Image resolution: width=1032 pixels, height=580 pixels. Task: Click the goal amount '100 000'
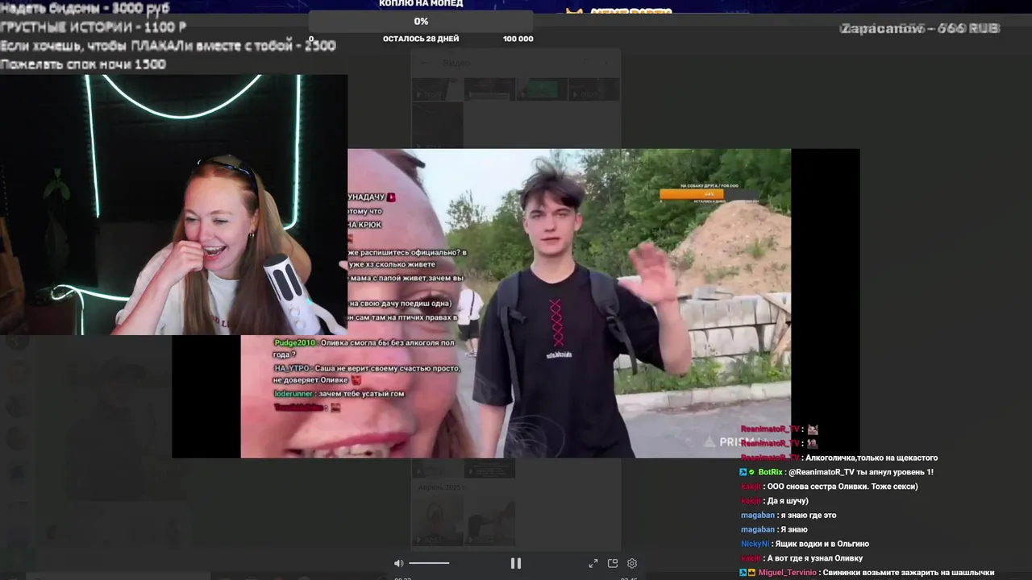click(x=518, y=39)
